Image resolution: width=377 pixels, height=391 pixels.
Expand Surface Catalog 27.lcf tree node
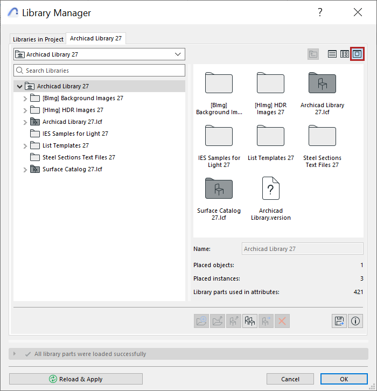click(25, 170)
